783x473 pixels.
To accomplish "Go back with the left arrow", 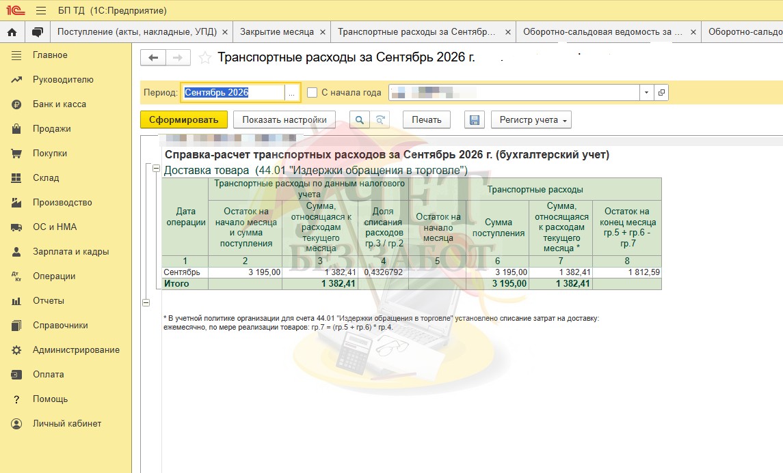I will point(153,58).
